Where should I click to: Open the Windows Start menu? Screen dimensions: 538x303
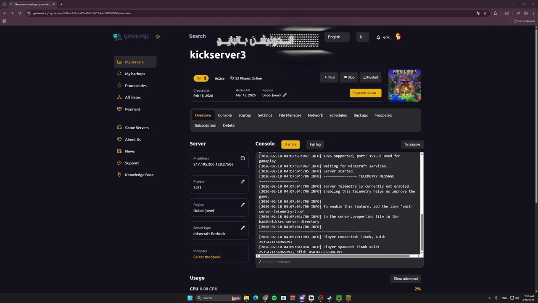tap(190, 298)
